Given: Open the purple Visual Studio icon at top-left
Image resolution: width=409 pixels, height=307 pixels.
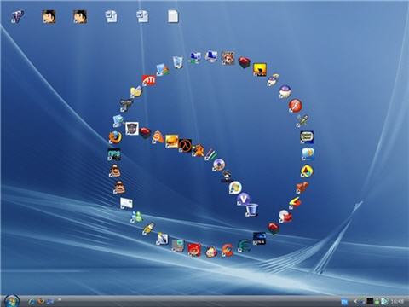Looking at the screenshot, I should (x=18, y=16).
